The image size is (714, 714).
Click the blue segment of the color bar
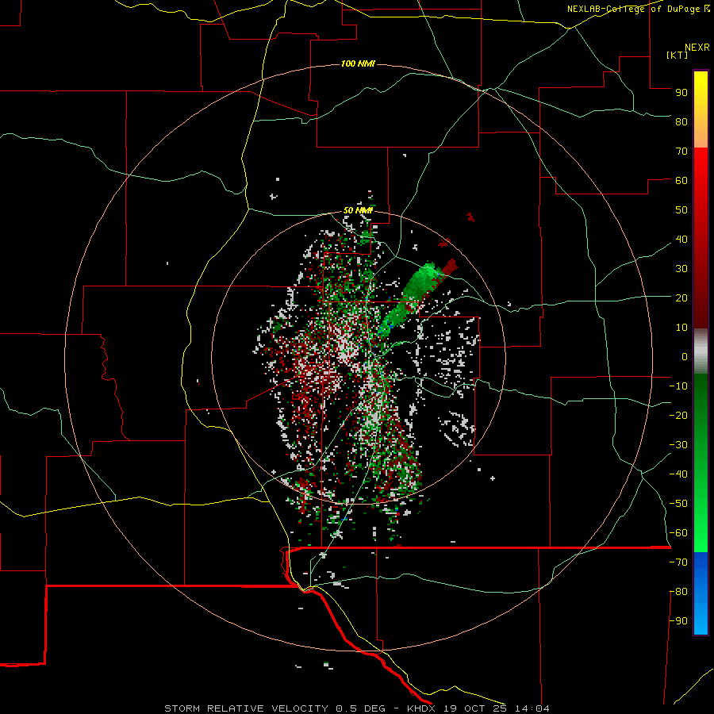pos(701,593)
